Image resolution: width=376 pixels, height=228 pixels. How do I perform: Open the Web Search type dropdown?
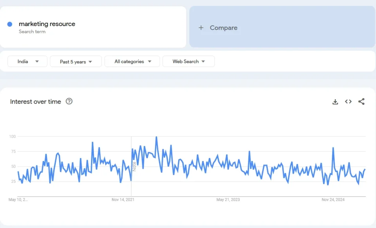click(188, 61)
